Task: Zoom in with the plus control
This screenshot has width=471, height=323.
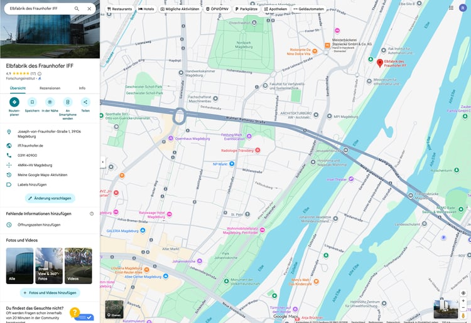Action: [x=463, y=301]
